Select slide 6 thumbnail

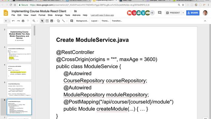click(19, 107)
